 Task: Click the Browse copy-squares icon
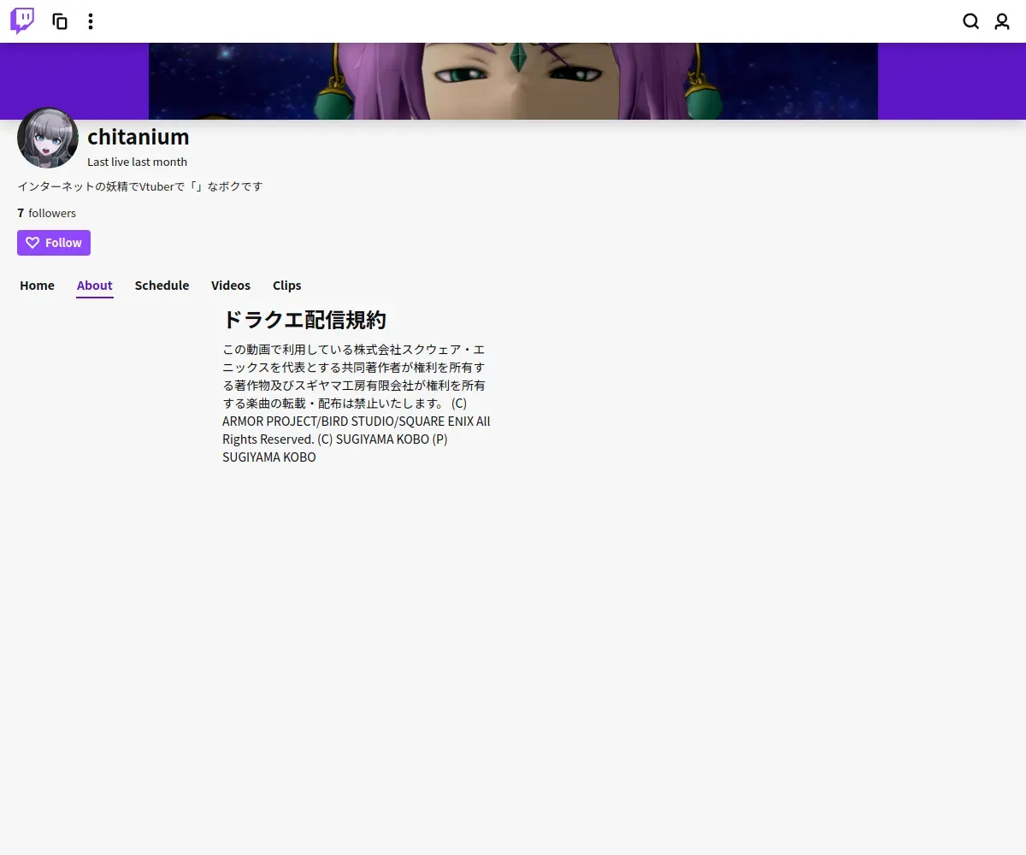(x=60, y=21)
